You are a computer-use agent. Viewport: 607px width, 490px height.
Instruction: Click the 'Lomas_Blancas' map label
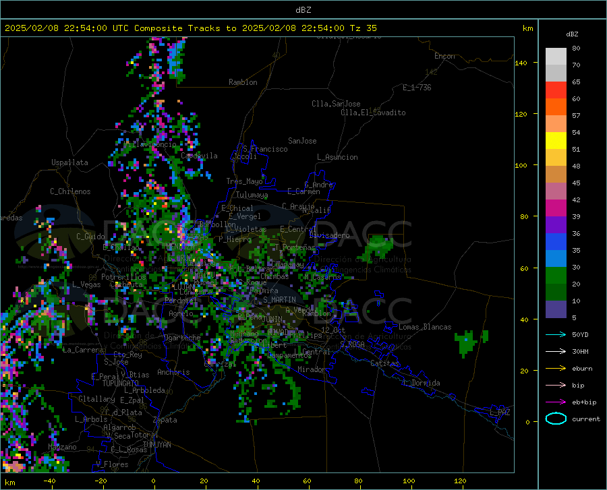425,327
